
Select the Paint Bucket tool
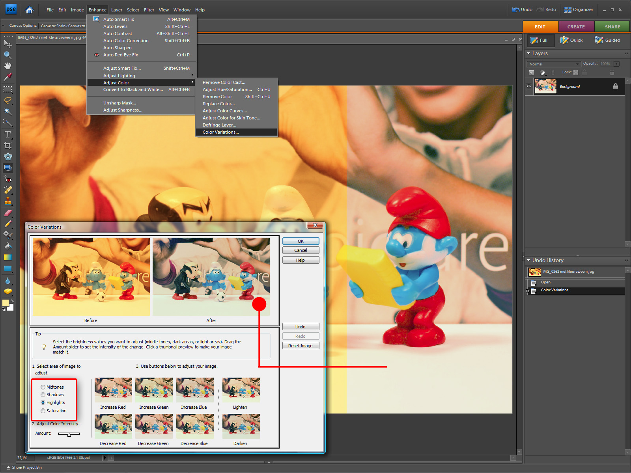point(7,246)
